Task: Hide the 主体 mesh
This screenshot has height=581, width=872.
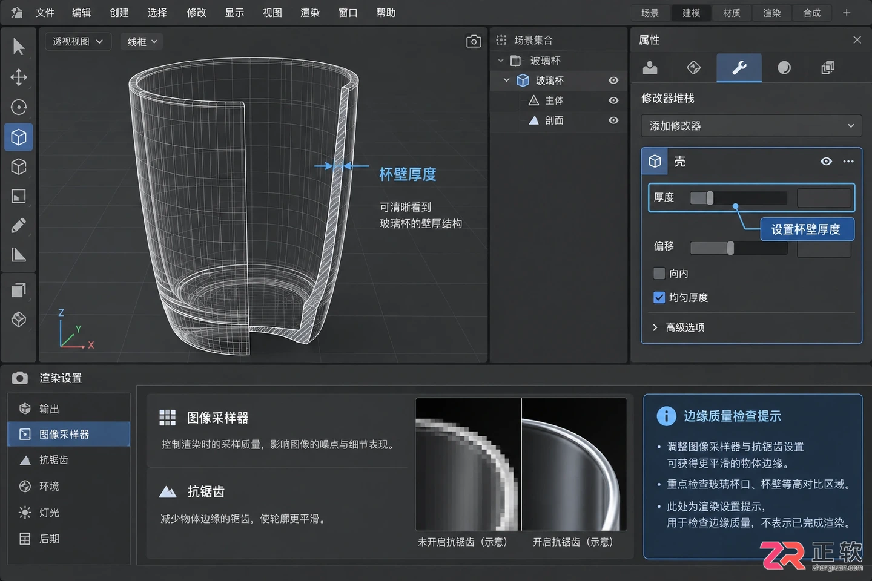Action: (613, 100)
